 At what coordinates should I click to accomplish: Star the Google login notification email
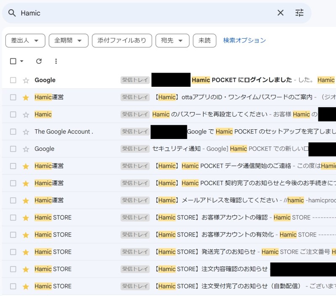tap(26, 80)
